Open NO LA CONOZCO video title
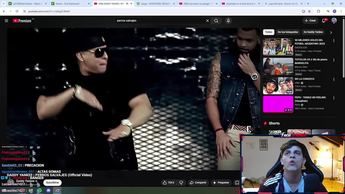345x194 pixels. click(x=305, y=79)
